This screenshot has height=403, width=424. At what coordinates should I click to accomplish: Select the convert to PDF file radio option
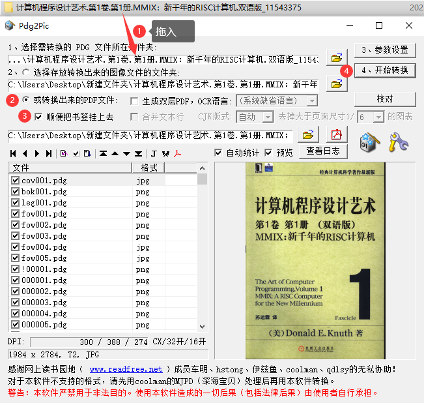pyautogui.click(x=25, y=100)
